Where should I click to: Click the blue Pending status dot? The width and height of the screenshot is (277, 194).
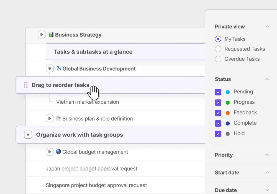[228, 92]
